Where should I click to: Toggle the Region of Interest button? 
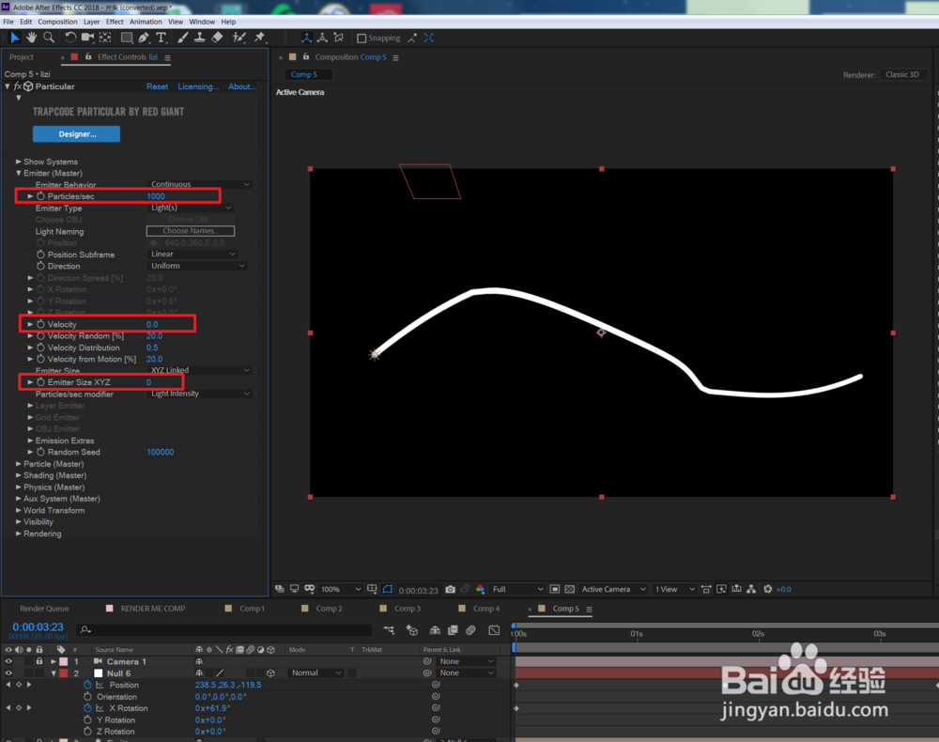(x=555, y=589)
